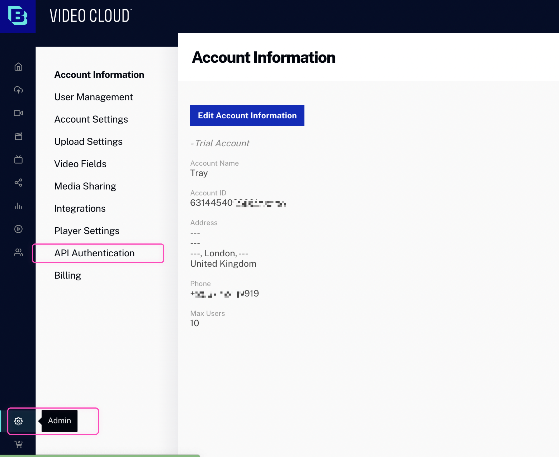
Task: Open the Billing section
Action: 68,275
